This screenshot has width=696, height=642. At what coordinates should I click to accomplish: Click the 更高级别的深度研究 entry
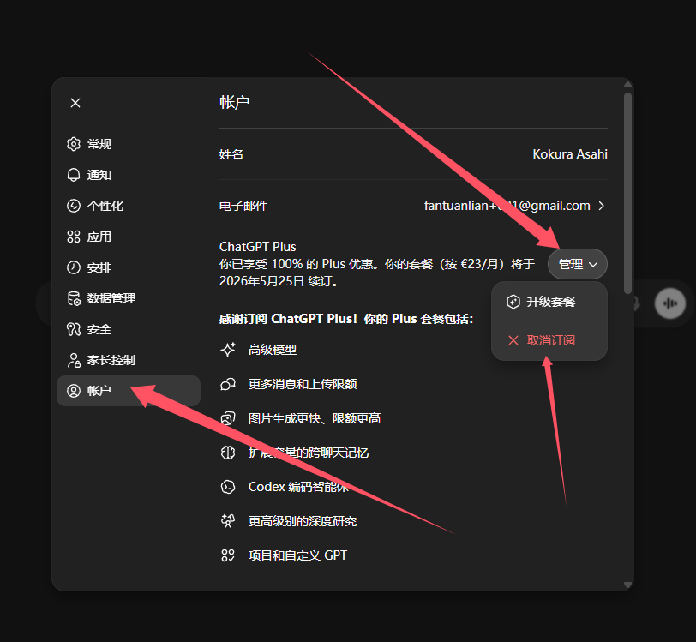[x=303, y=521]
